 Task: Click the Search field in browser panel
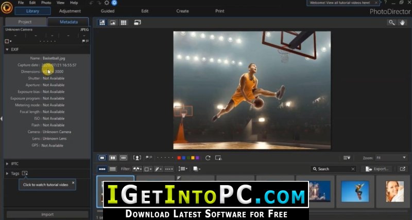(333, 169)
